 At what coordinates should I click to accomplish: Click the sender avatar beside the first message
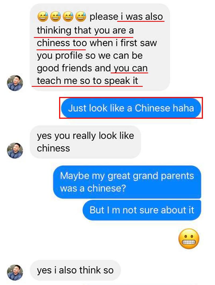click(x=15, y=83)
